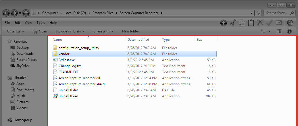Click the Cut scissors toolbar icon
Screen dimensions: 298x126
[x=232, y=23]
